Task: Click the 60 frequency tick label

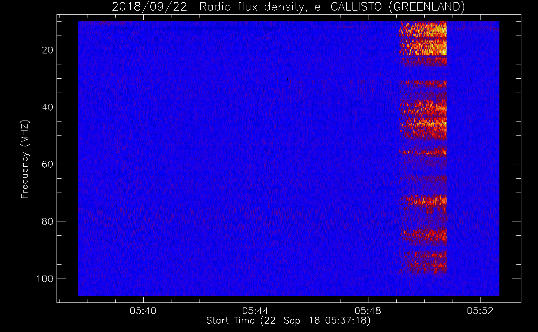Action: (48, 164)
